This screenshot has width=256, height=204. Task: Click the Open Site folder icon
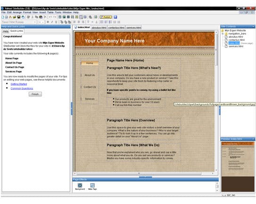(14, 17)
